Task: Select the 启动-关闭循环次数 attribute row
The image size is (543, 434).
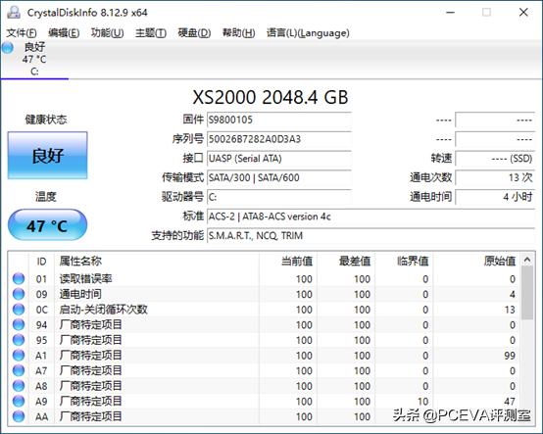Action: pyautogui.click(x=266, y=310)
